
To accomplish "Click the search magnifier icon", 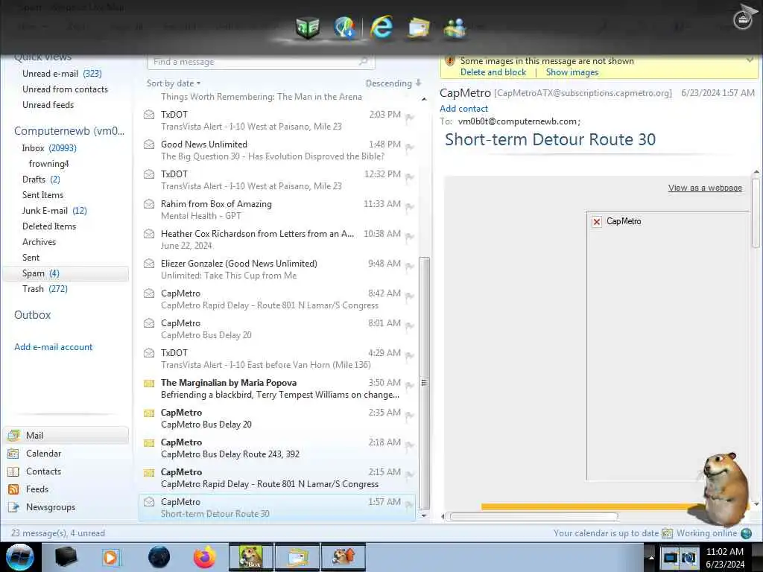I will [363, 61].
